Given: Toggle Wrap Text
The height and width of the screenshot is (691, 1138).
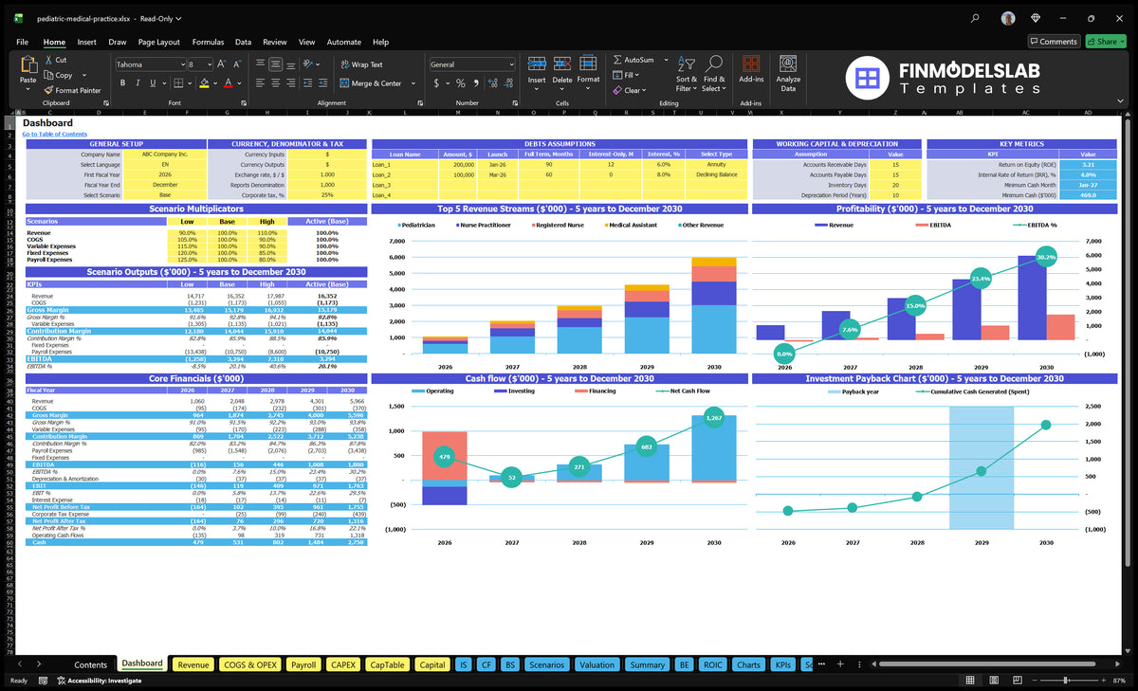Looking at the screenshot, I should (361, 64).
